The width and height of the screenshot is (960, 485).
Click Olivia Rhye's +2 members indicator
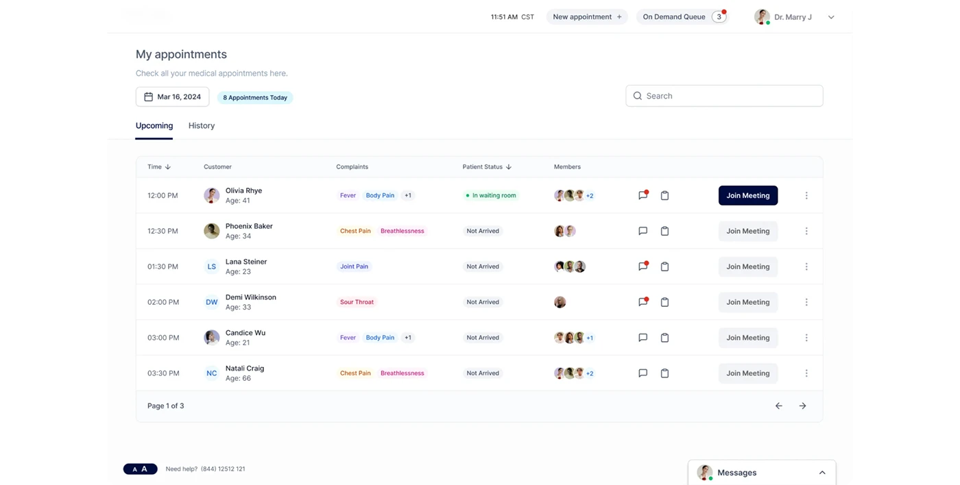(590, 196)
